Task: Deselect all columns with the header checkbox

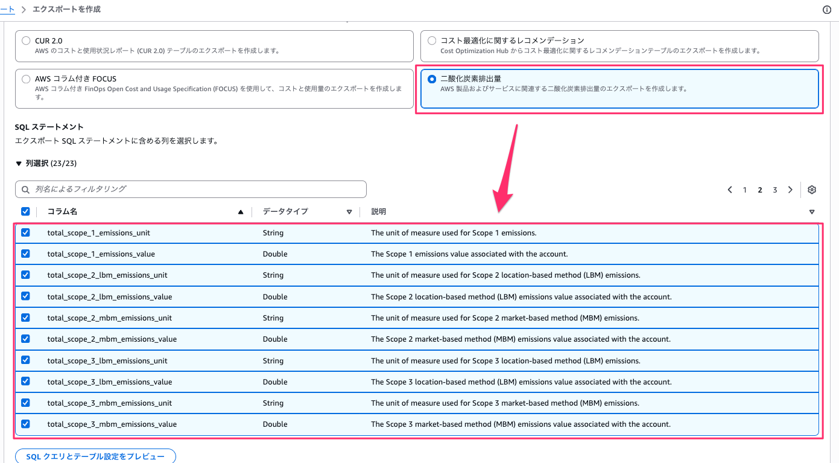Action: click(x=25, y=211)
